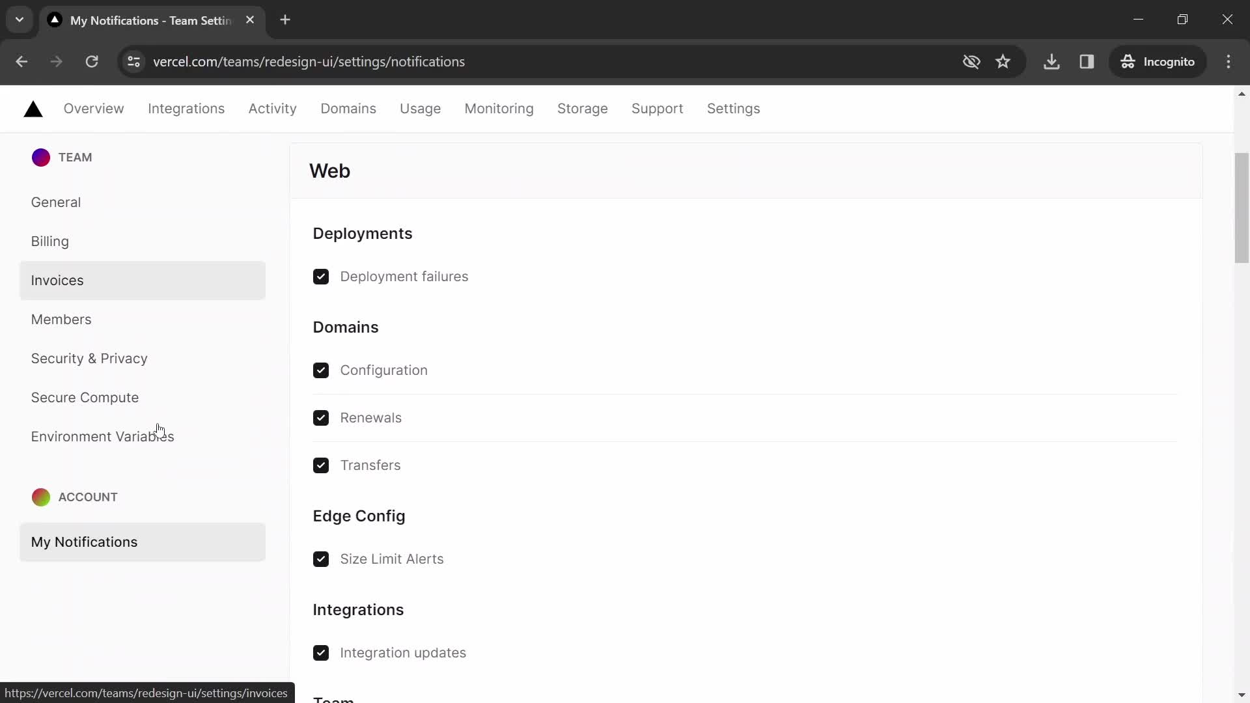Navigate to Storage section
Image resolution: width=1250 pixels, height=703 pixels.
click(583, 108)
